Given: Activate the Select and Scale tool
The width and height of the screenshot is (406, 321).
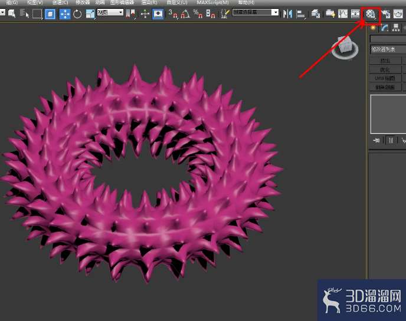Looking at the screenshot, I should (x=90, y=14).
